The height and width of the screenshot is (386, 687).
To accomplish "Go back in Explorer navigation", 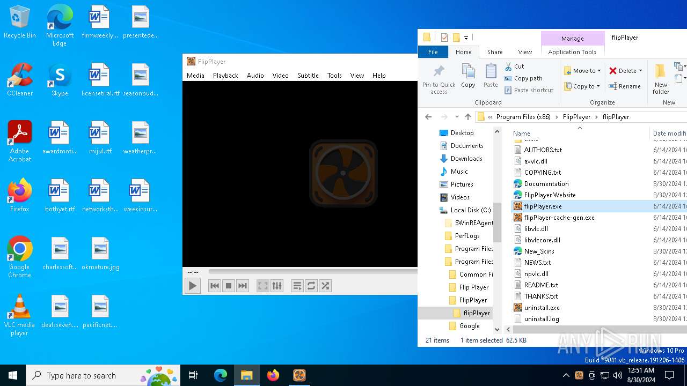I will tap(428, 117).
